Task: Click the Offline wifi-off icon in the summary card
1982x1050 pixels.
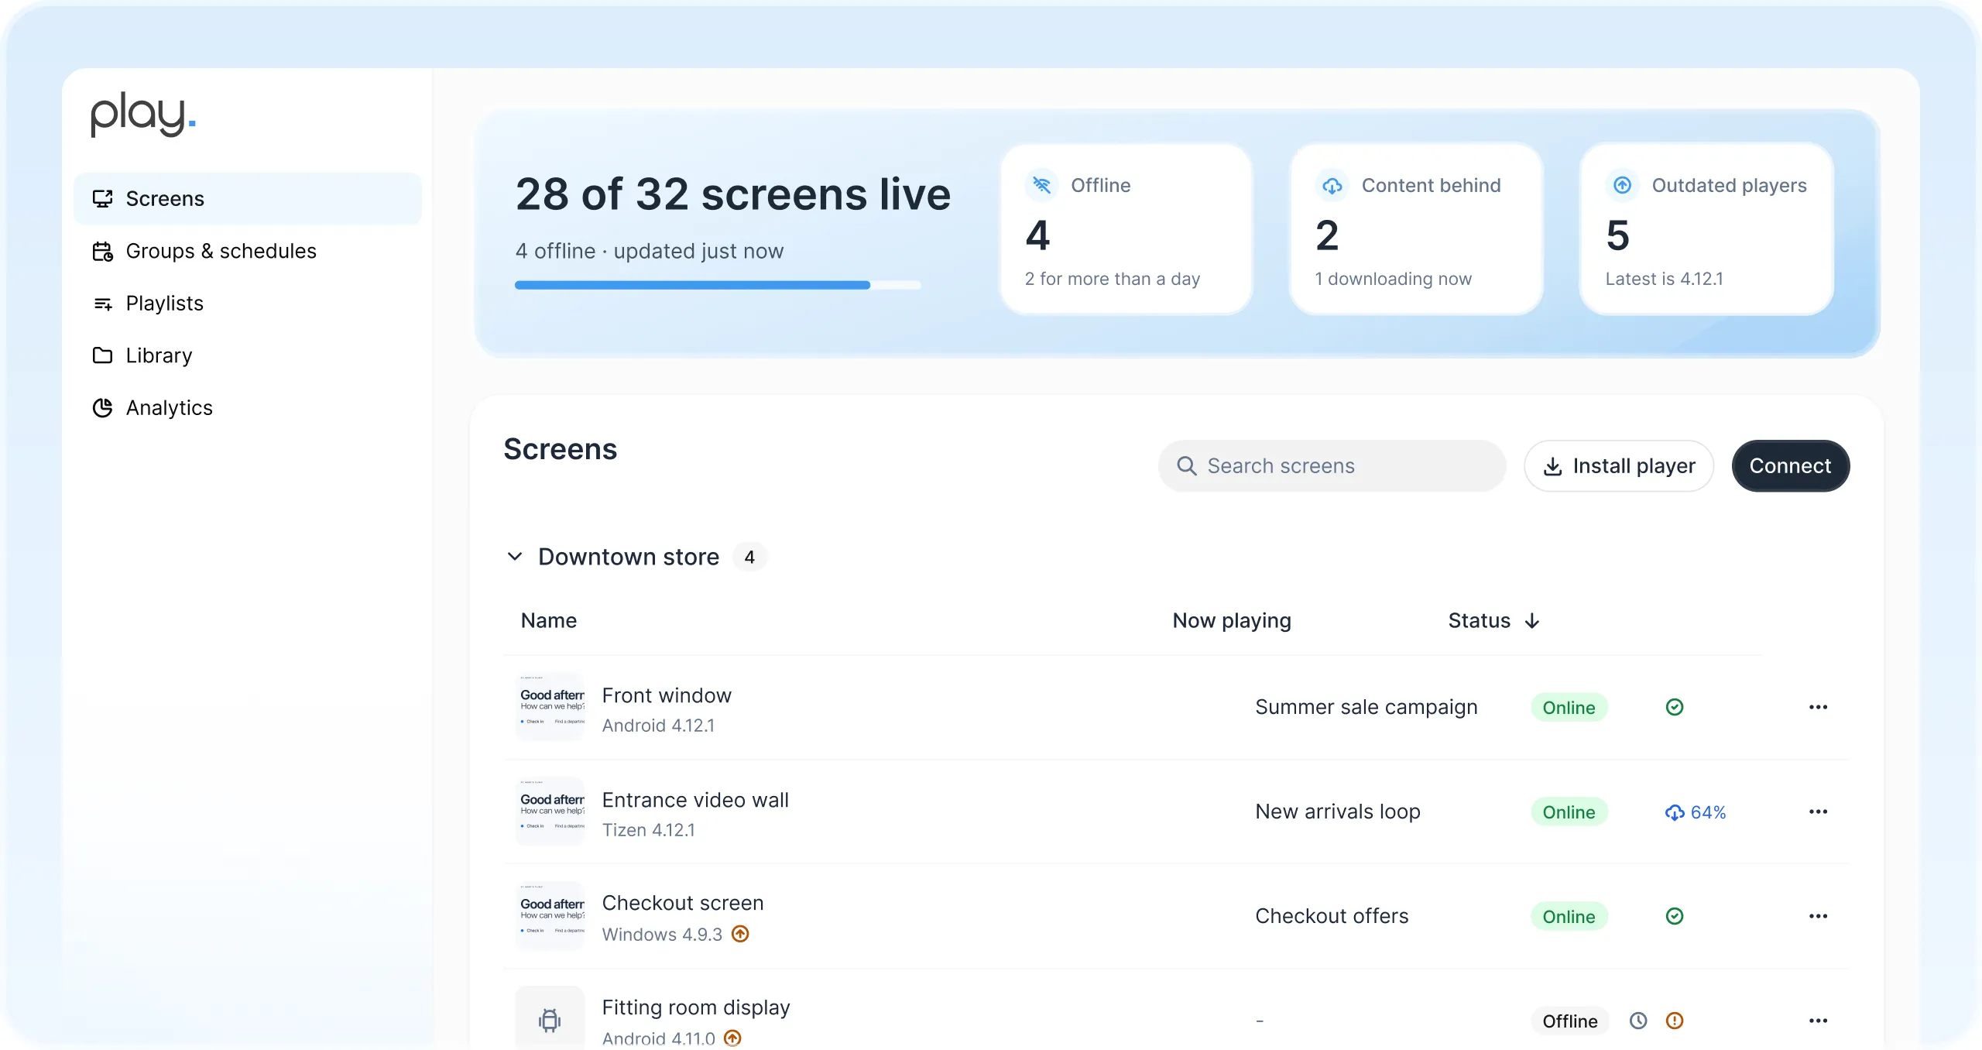Action: point(1042,185)
